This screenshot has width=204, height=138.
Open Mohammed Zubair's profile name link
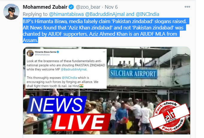[45, 7]
